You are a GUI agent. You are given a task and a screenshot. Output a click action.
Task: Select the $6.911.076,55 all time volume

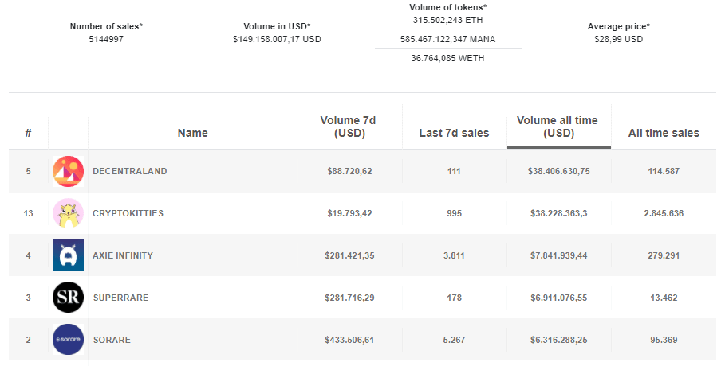[x=558, y=298]
